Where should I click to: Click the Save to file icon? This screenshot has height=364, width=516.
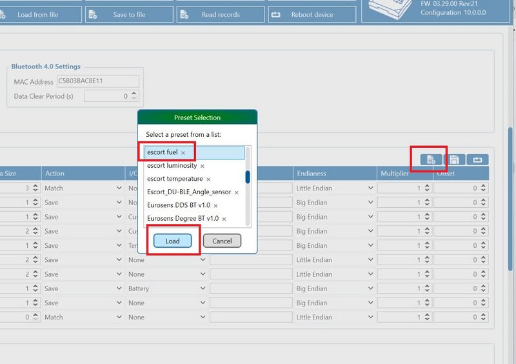[93, 14]
